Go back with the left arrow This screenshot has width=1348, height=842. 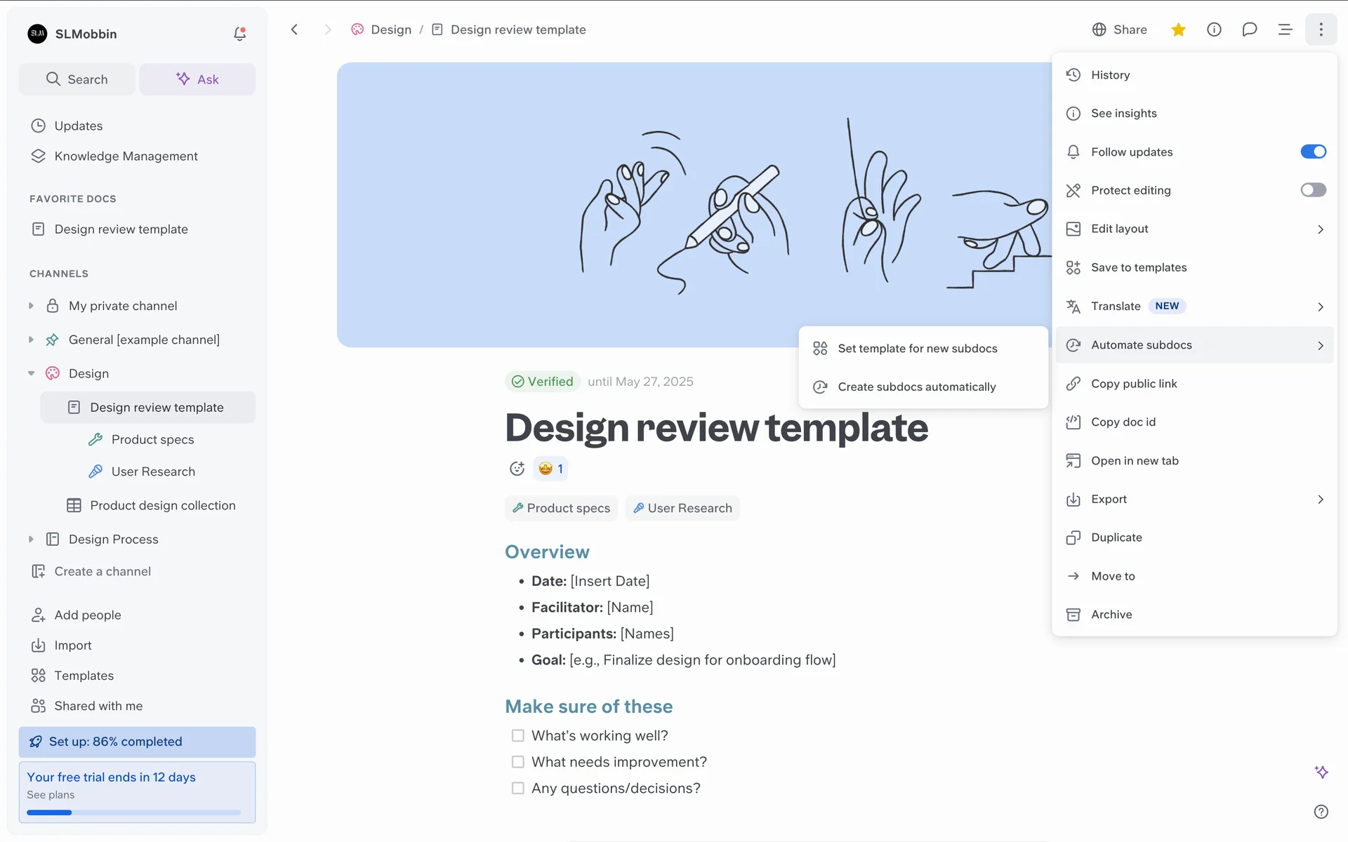click(295, 29)
